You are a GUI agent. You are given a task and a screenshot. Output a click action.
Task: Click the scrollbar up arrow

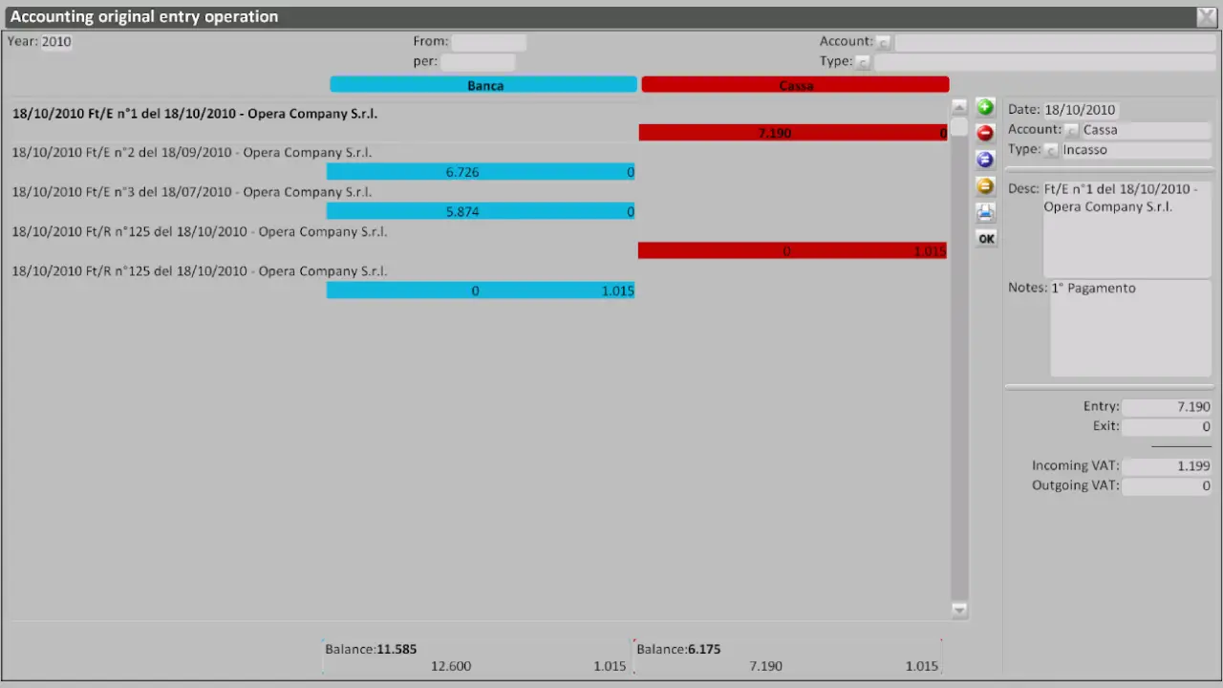click(958, 107)
